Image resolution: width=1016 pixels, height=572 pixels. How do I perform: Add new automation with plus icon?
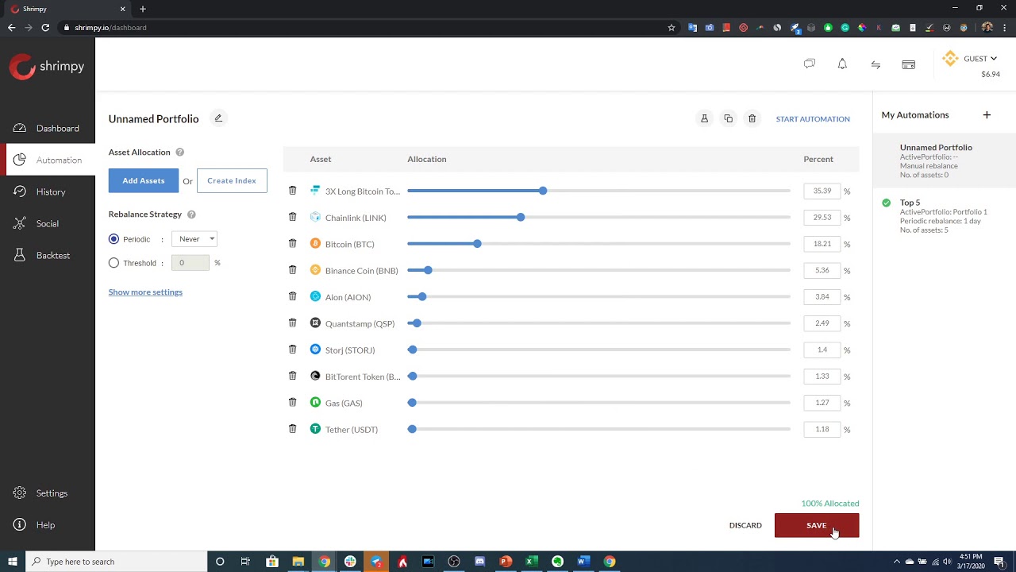(987, 114)
